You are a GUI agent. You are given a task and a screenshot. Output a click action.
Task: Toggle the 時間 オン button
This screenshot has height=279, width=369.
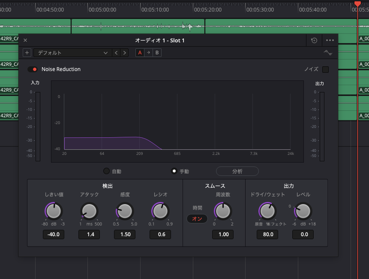pyautogui.click(x=197, y=219)
